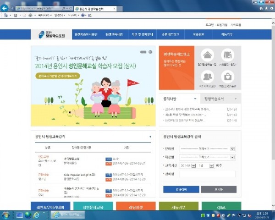The image size is (275, 220).
Task: Launch Internet Explorer from the taskbar
Action: pos(37,214)
